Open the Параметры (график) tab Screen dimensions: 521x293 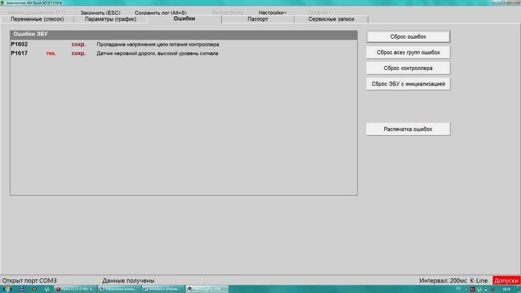(x=111, y=20)
